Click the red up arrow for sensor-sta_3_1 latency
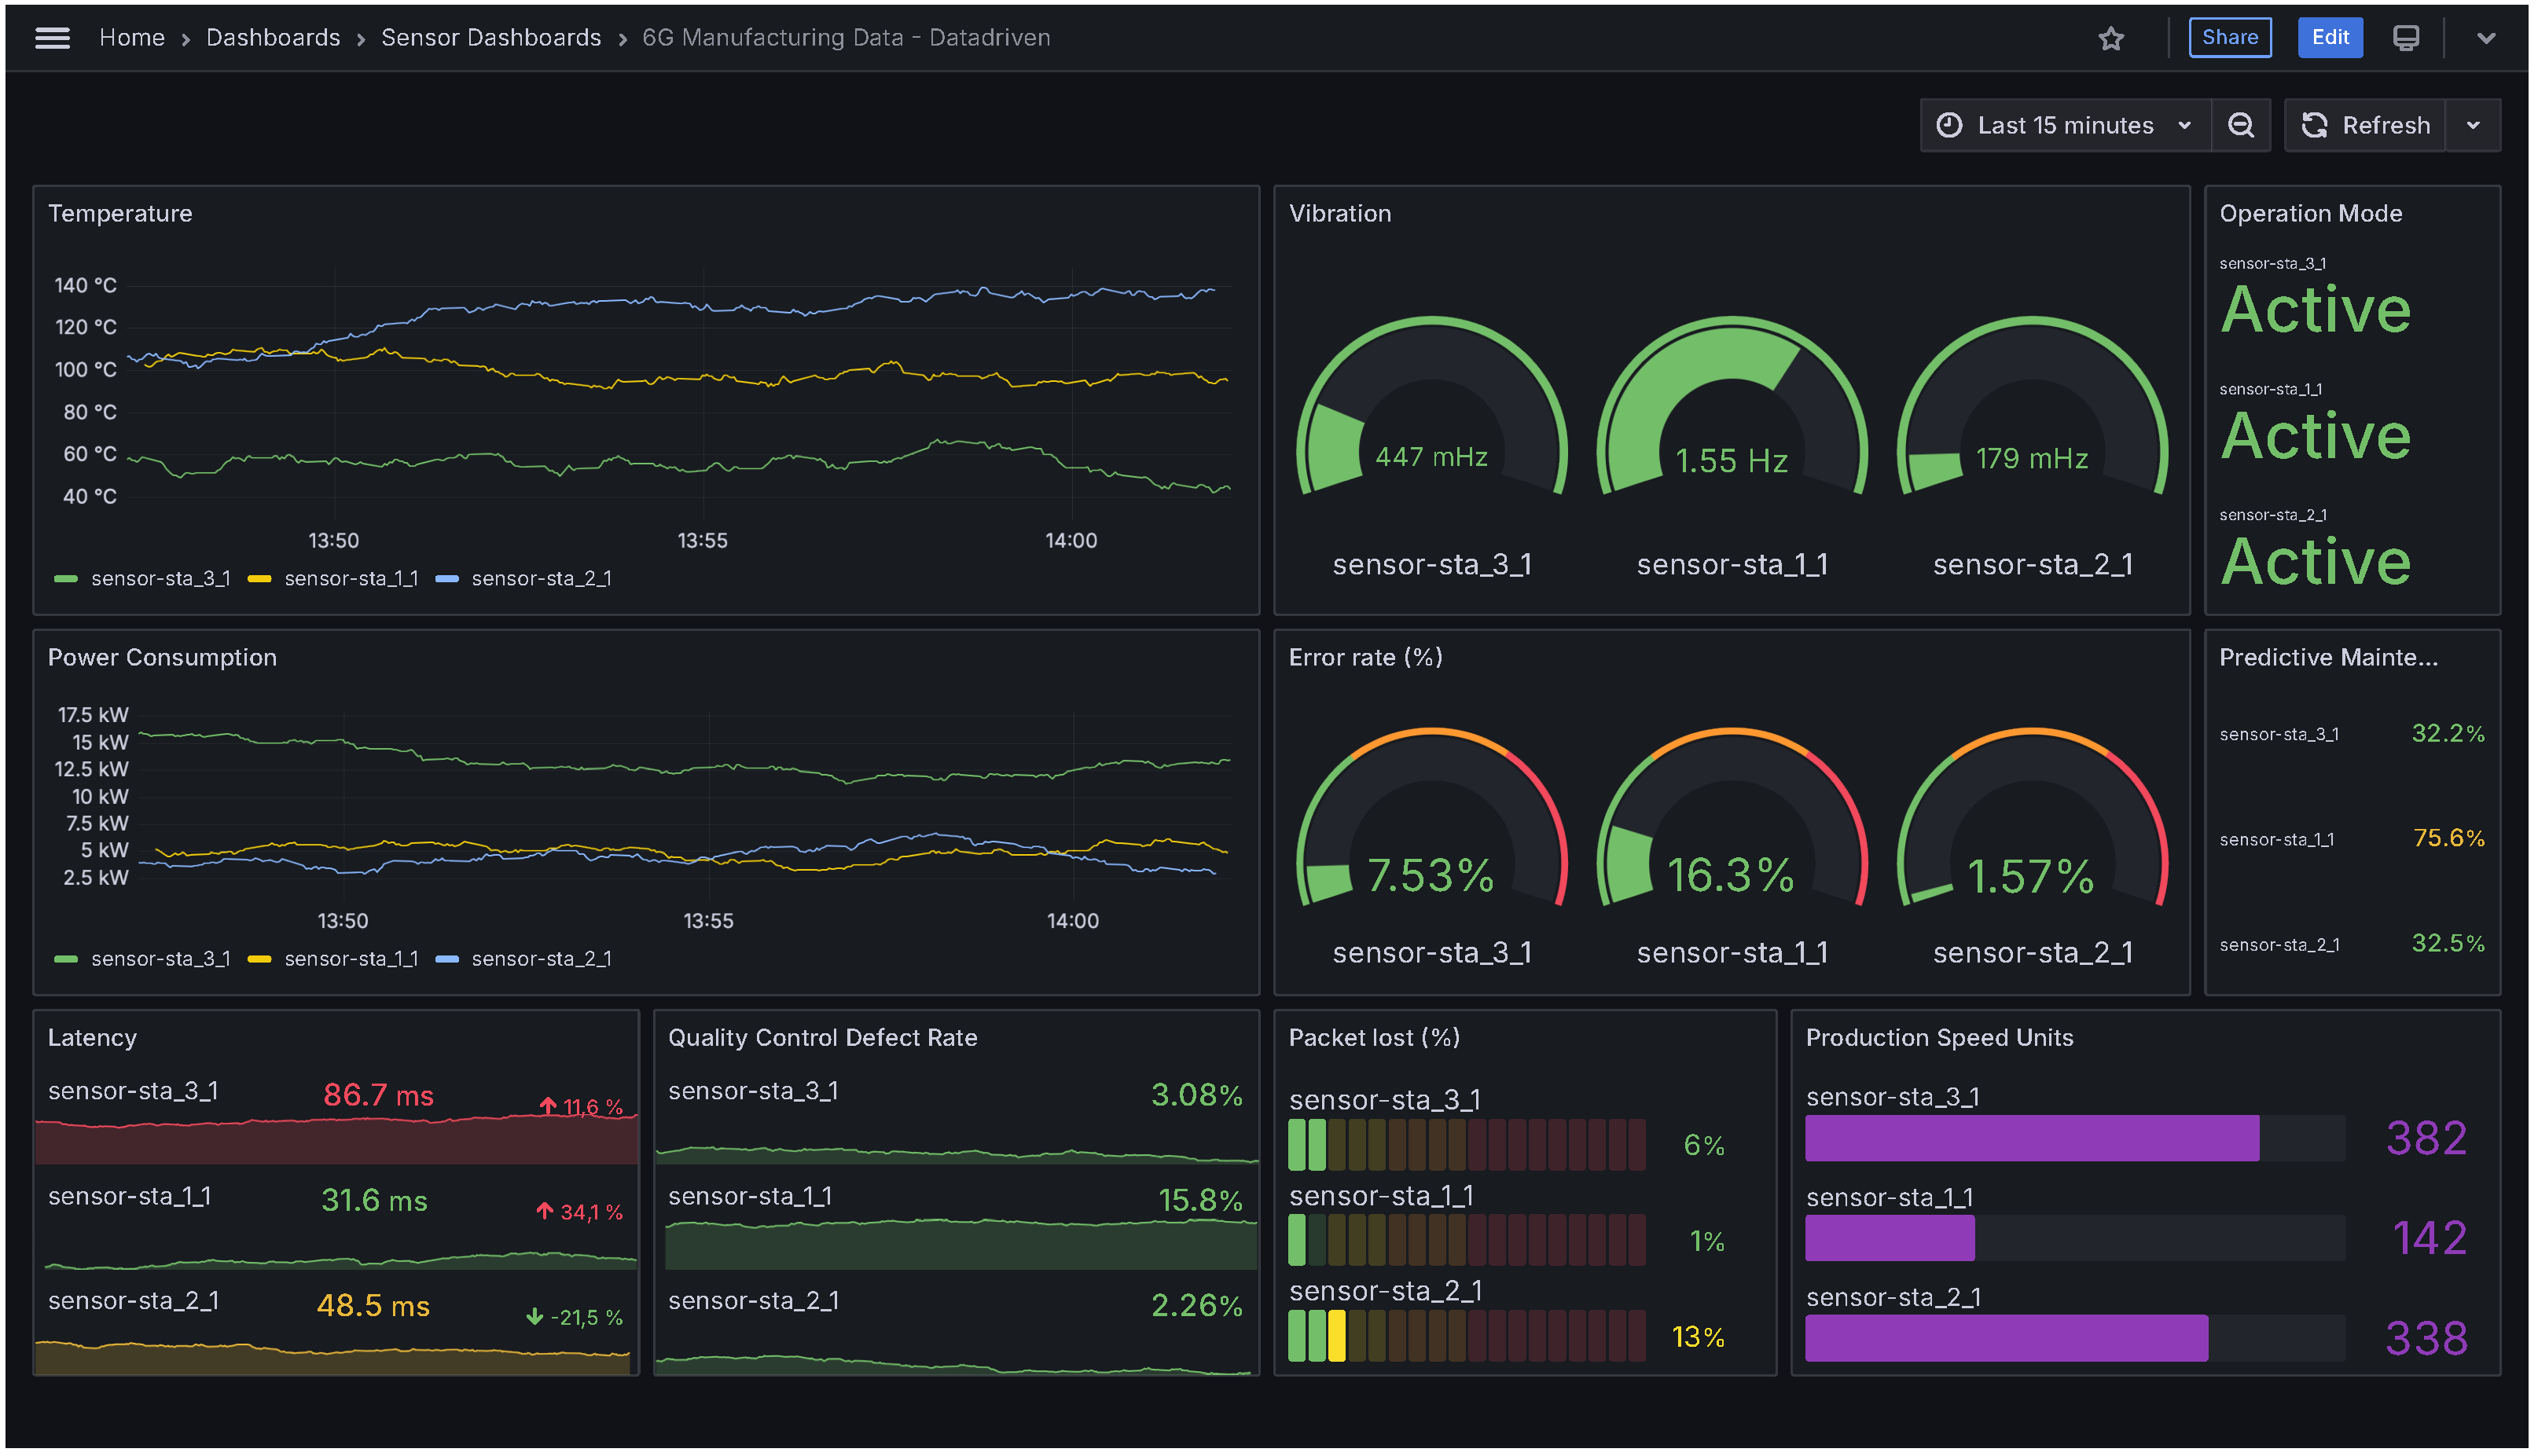The width and height of the screenshot is (2538, 1456). (x=547, y=1106)
